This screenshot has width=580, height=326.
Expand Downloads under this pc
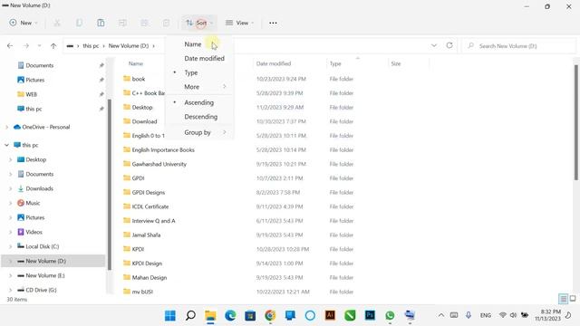[x=10, y=188]
